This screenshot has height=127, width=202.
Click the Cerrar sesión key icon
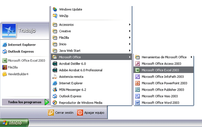point(51,113)
